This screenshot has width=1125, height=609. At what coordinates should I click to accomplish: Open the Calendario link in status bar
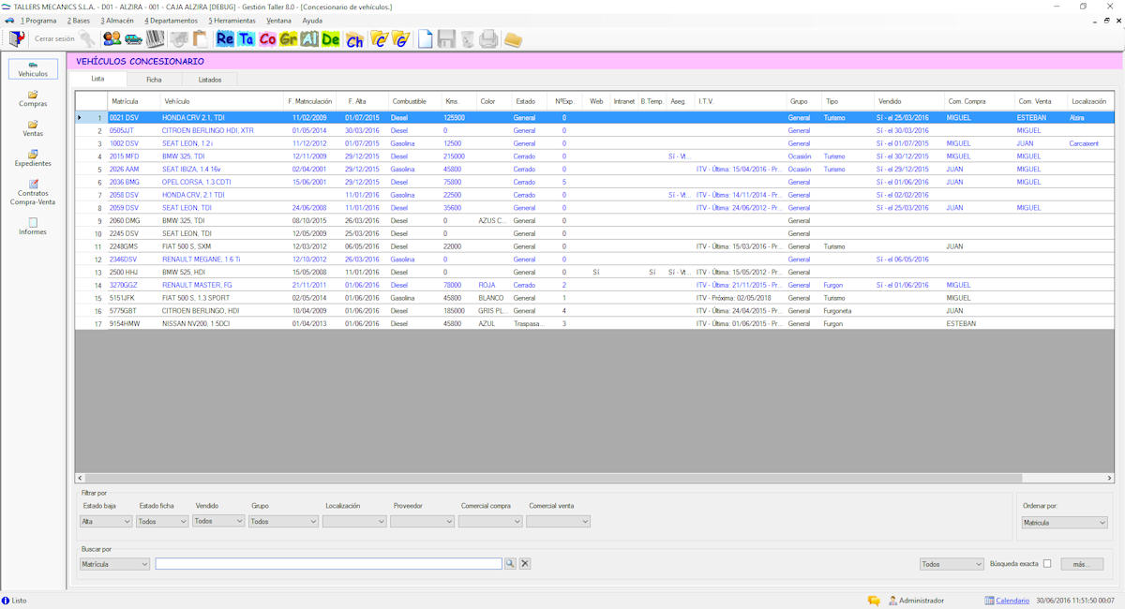[1012, 601]
